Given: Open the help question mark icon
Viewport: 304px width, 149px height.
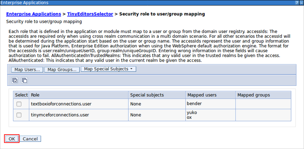Looking at the screenshot, I should pyautogui.click(x=297, y=3).
